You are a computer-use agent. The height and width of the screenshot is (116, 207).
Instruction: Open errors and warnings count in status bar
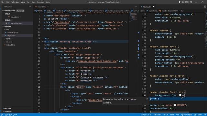tap(11, 115)
